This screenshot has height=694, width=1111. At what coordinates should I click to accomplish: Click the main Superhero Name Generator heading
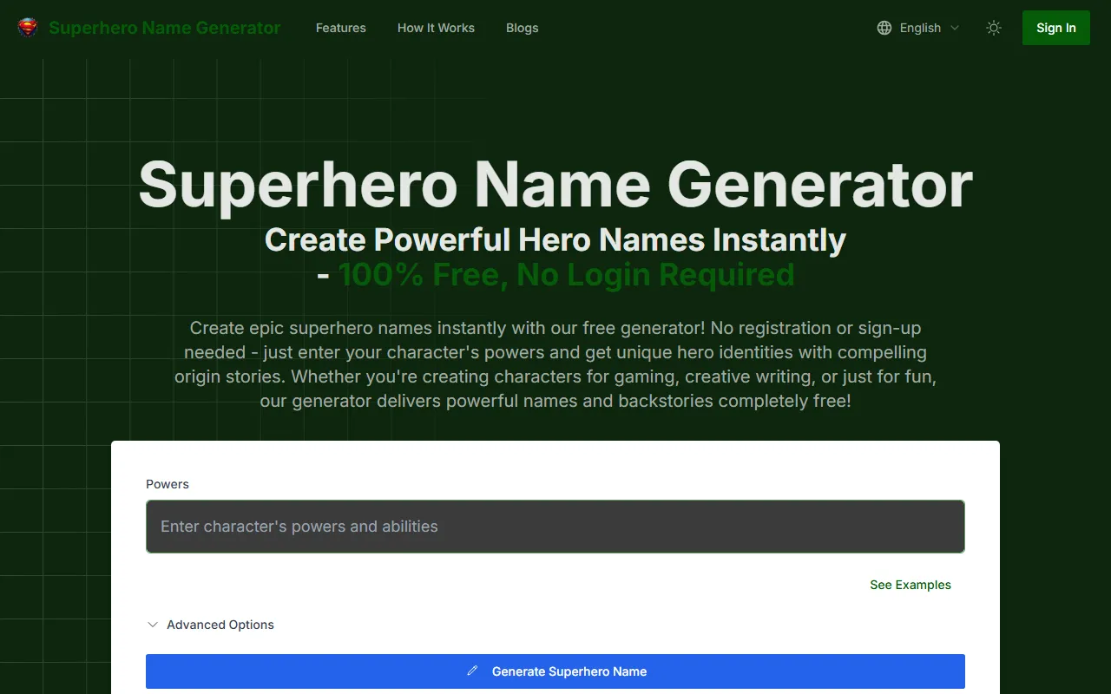(555, 185)
